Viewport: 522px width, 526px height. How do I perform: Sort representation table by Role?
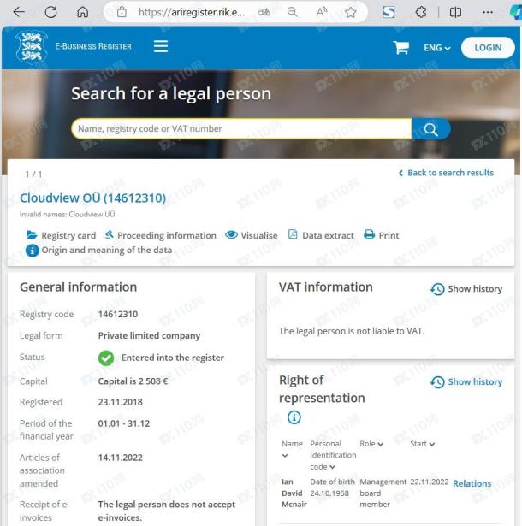point(371,444)
